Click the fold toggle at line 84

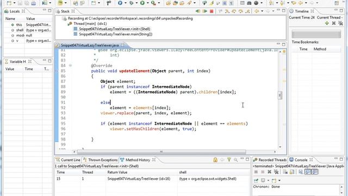(70, 65)
